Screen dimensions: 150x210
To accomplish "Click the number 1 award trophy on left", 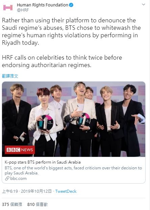I will pyautogui.click(x=45, y=123).
